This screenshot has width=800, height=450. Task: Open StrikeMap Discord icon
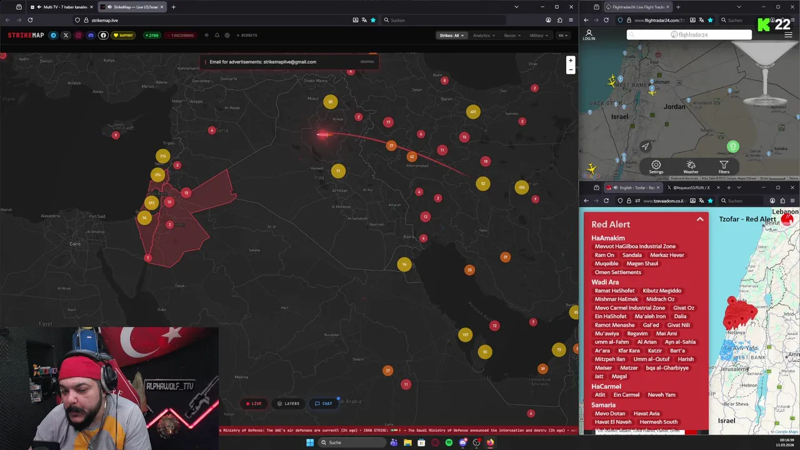pyautogui.click(x=91, y=36)
